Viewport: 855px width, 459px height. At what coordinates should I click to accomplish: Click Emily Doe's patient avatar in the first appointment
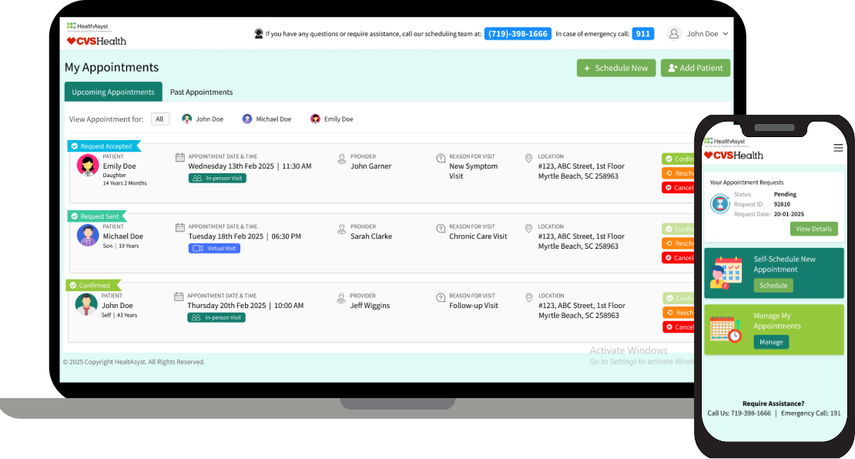pos(88,165)
